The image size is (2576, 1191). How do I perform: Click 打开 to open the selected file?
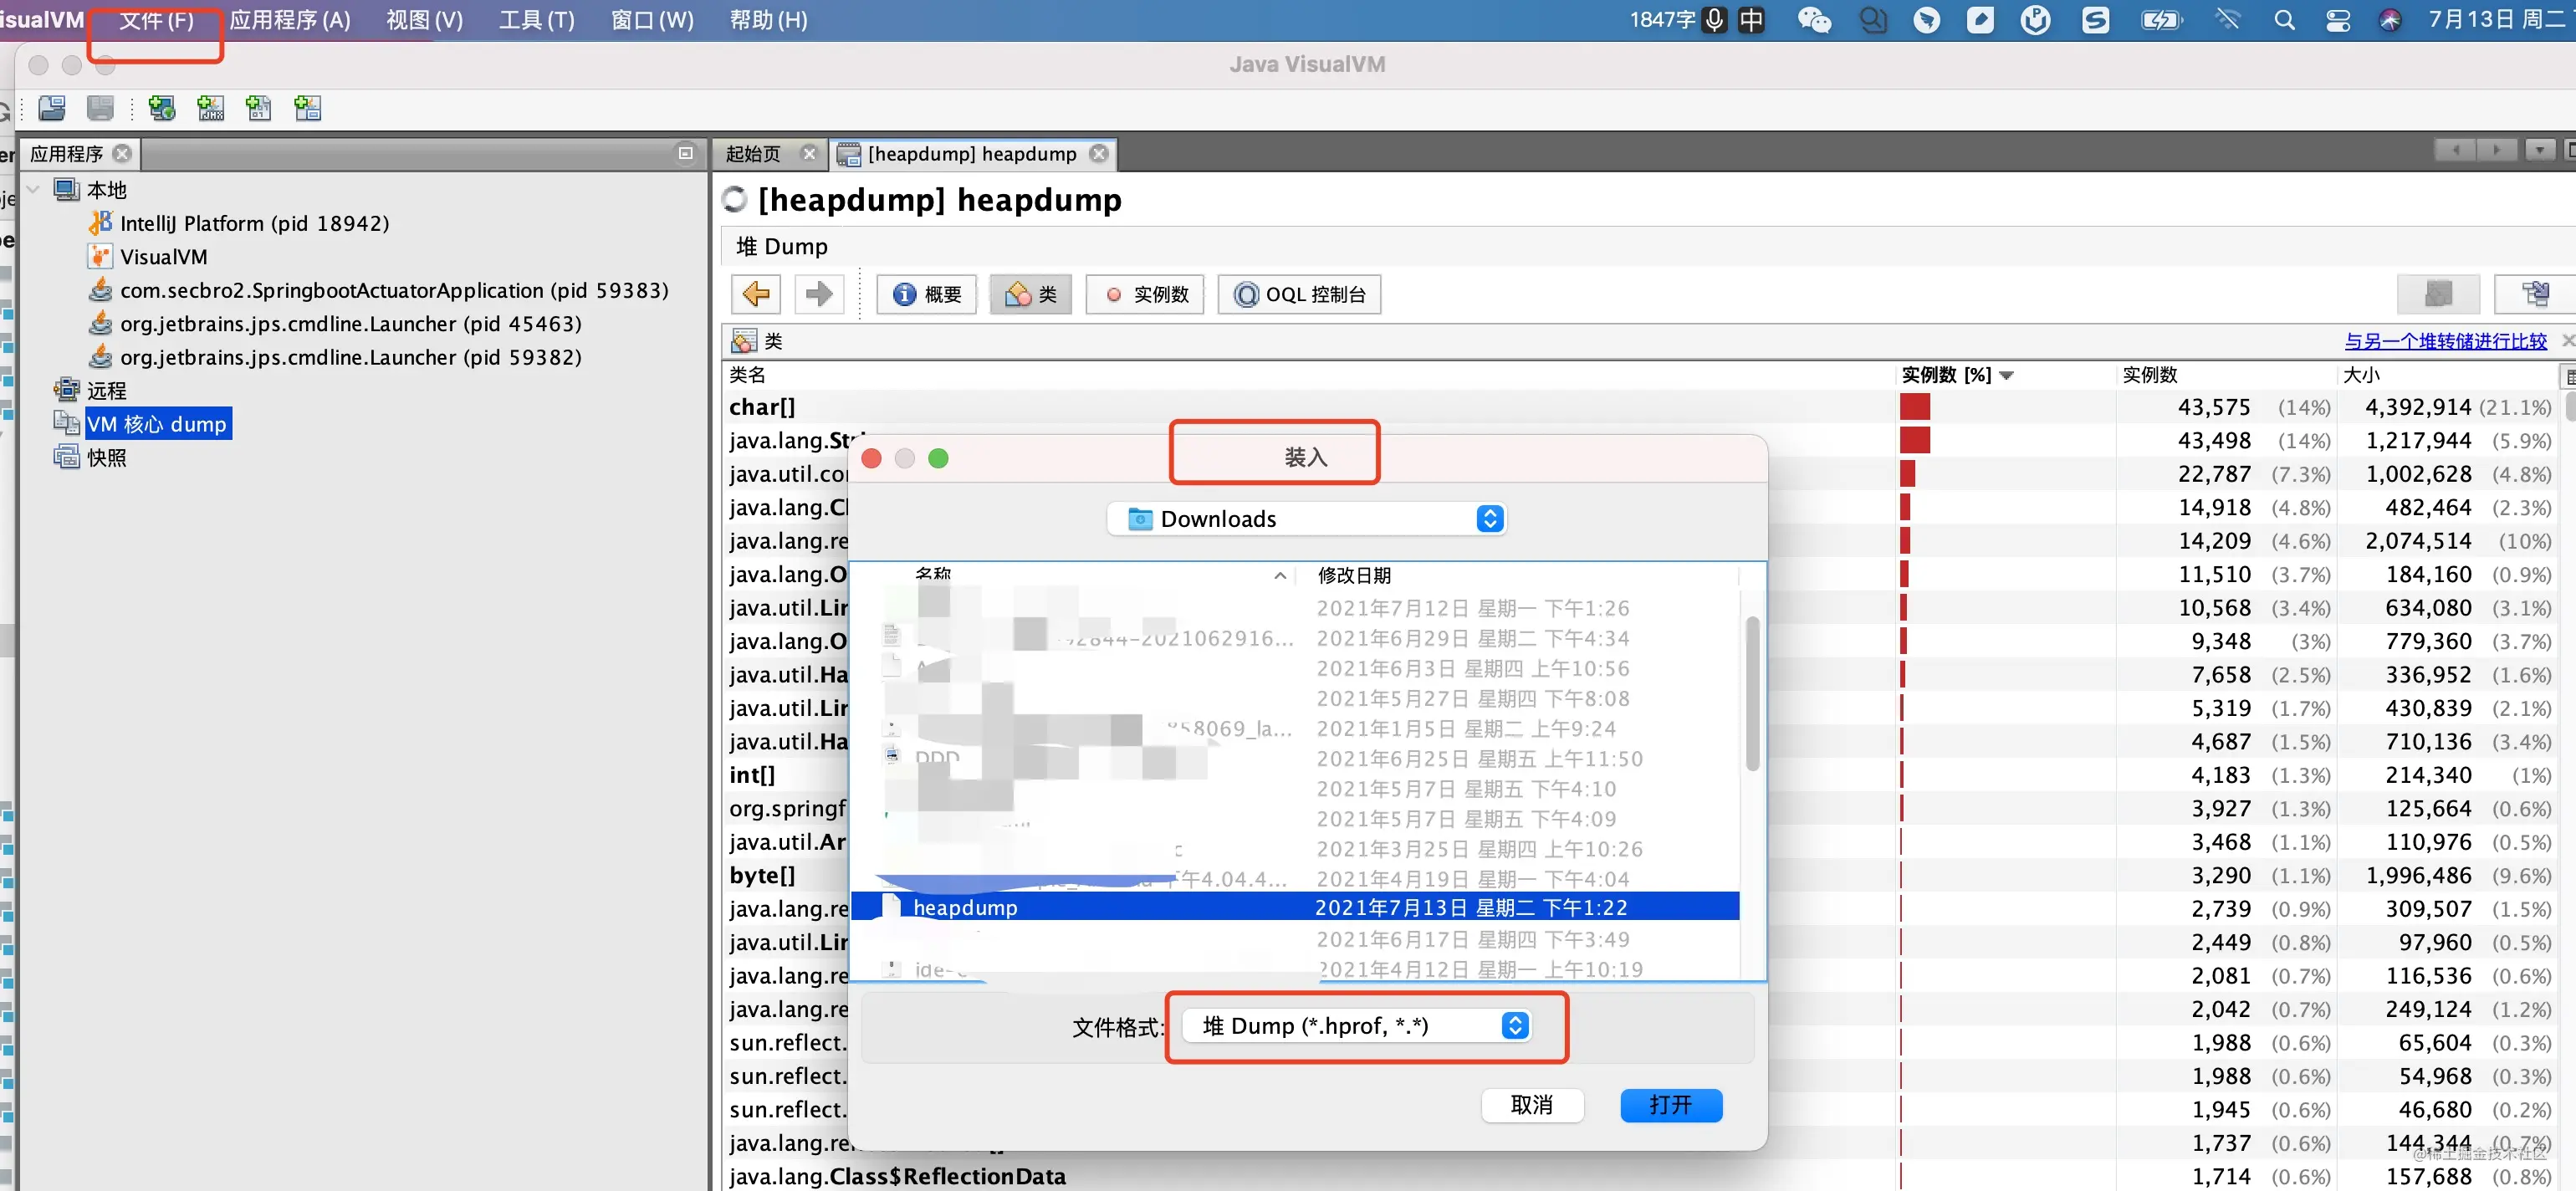tap(1671, 1105)
